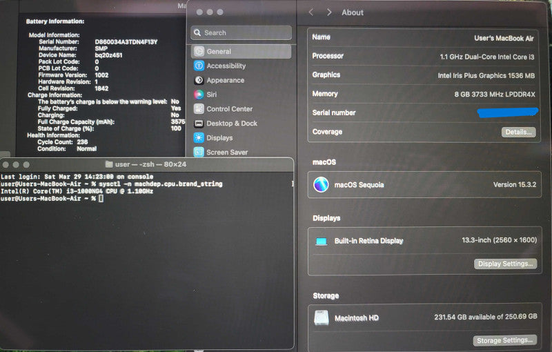The height and width of the screenshot is (352, 552).
Task: Close the Terminal window
Action: coord(6,164)
